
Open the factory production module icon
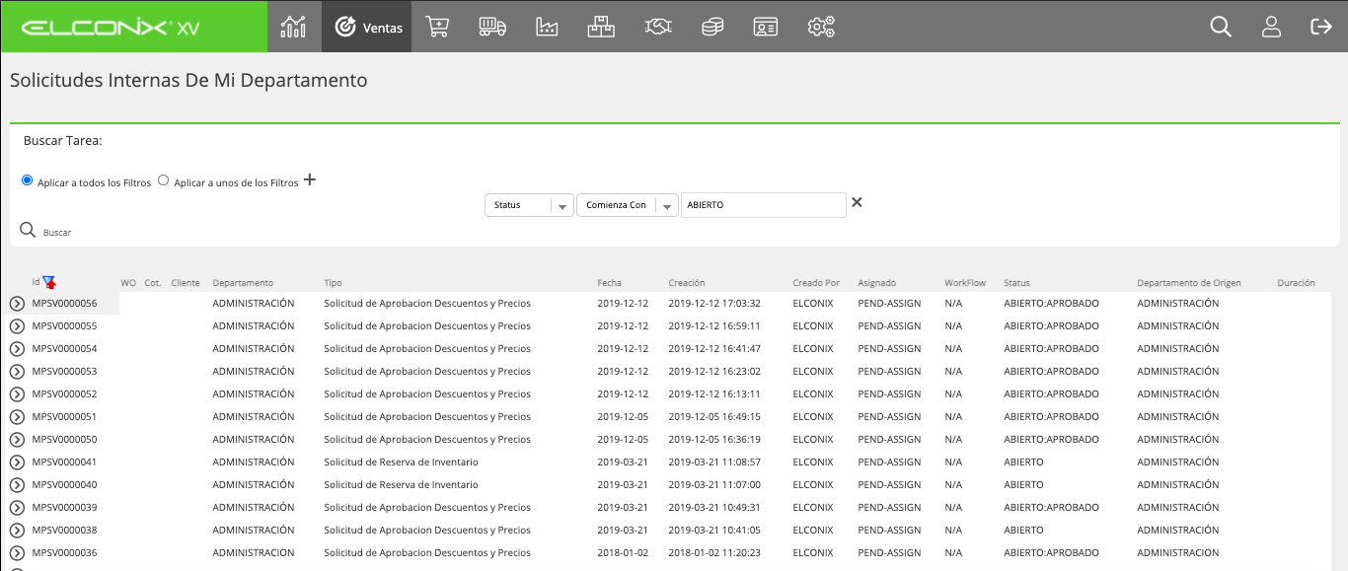[x=547, y=27]
